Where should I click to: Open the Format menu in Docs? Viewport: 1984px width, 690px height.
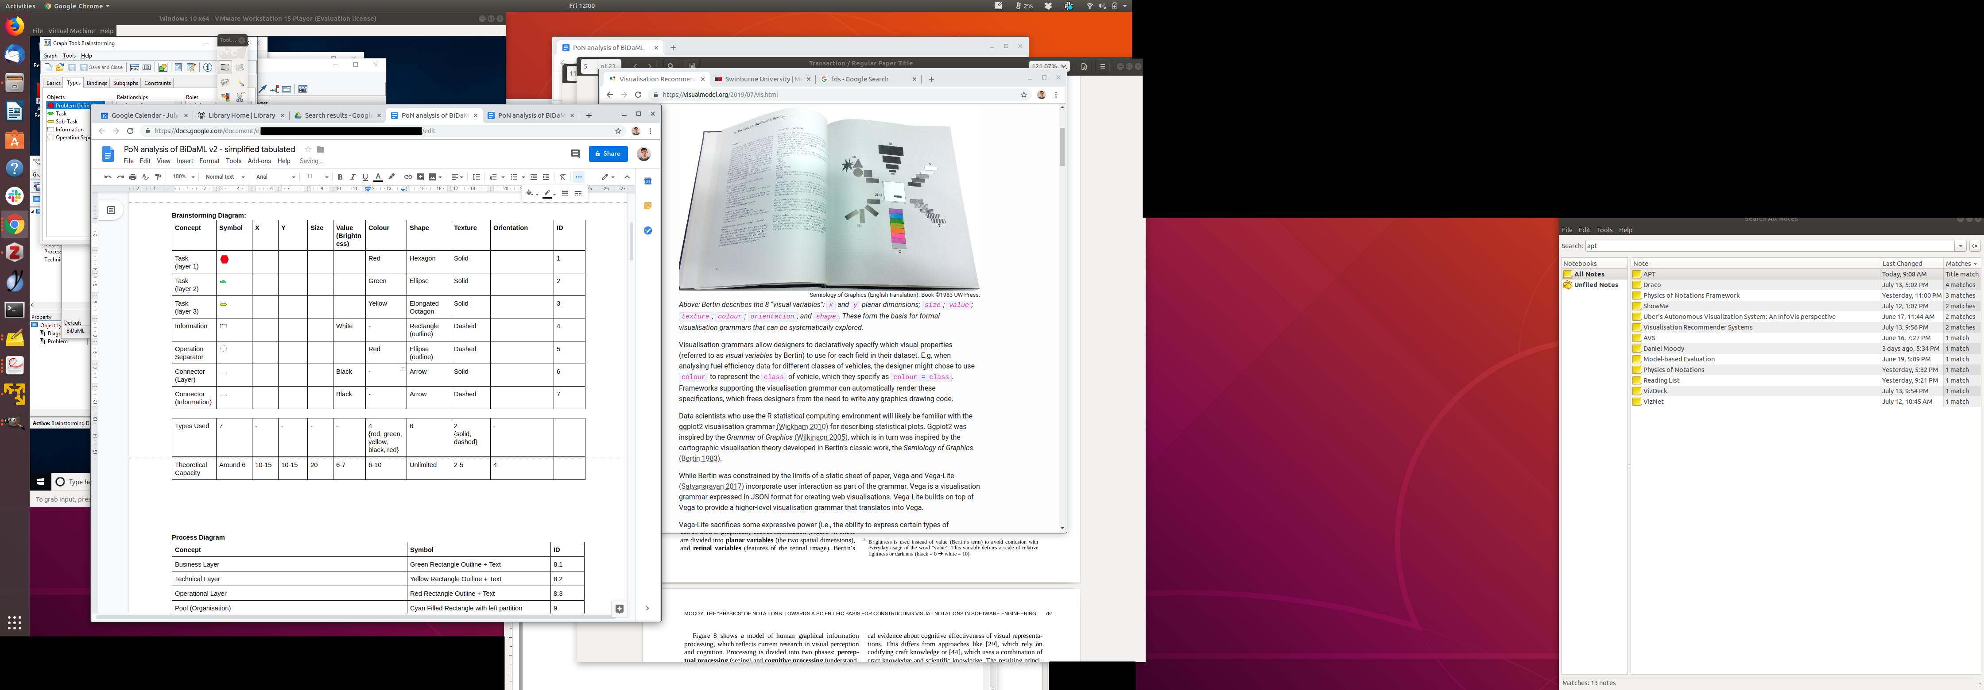(209, 161)
